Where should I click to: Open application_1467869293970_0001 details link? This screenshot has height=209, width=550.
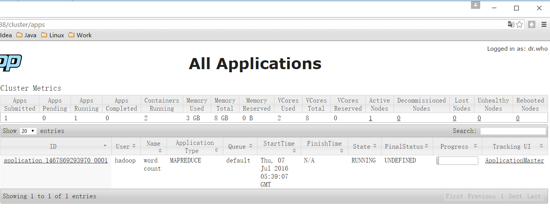[x=56, y=161]
